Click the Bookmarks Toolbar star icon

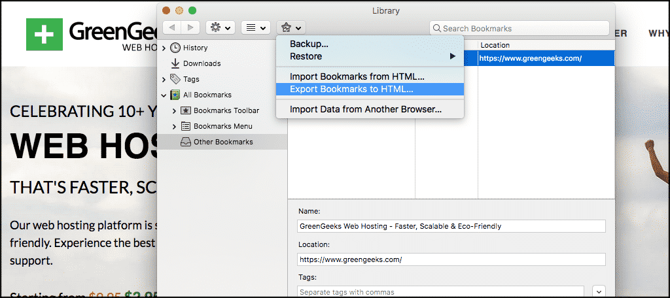[186, 110]
